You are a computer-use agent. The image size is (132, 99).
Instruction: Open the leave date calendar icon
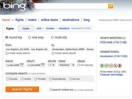(x=22, y=65)
